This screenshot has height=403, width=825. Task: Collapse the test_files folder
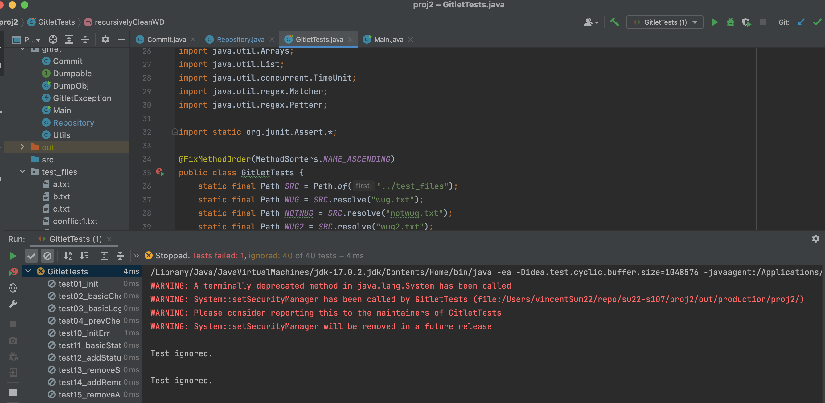point(22,172)
